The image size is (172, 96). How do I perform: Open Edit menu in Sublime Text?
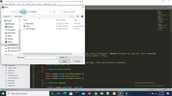(x=6, y=4)
